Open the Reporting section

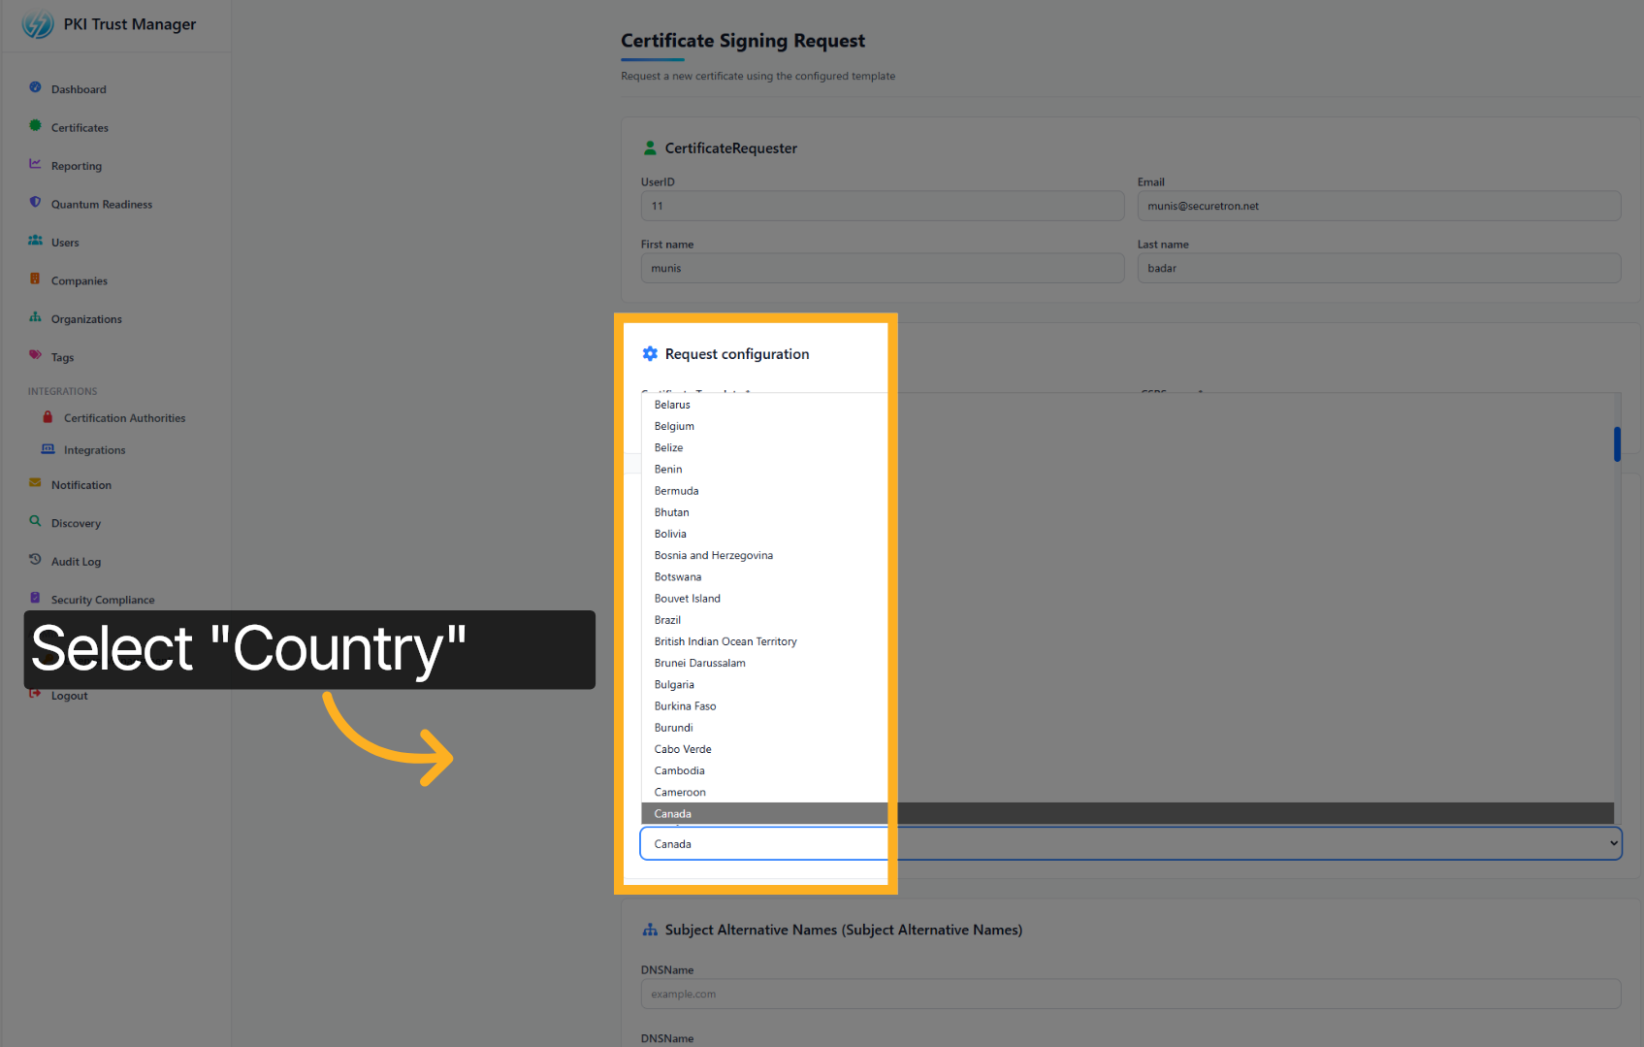[x=76, y=165]
